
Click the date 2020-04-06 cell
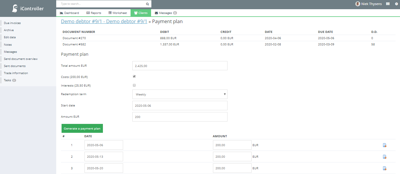point(273,38)
